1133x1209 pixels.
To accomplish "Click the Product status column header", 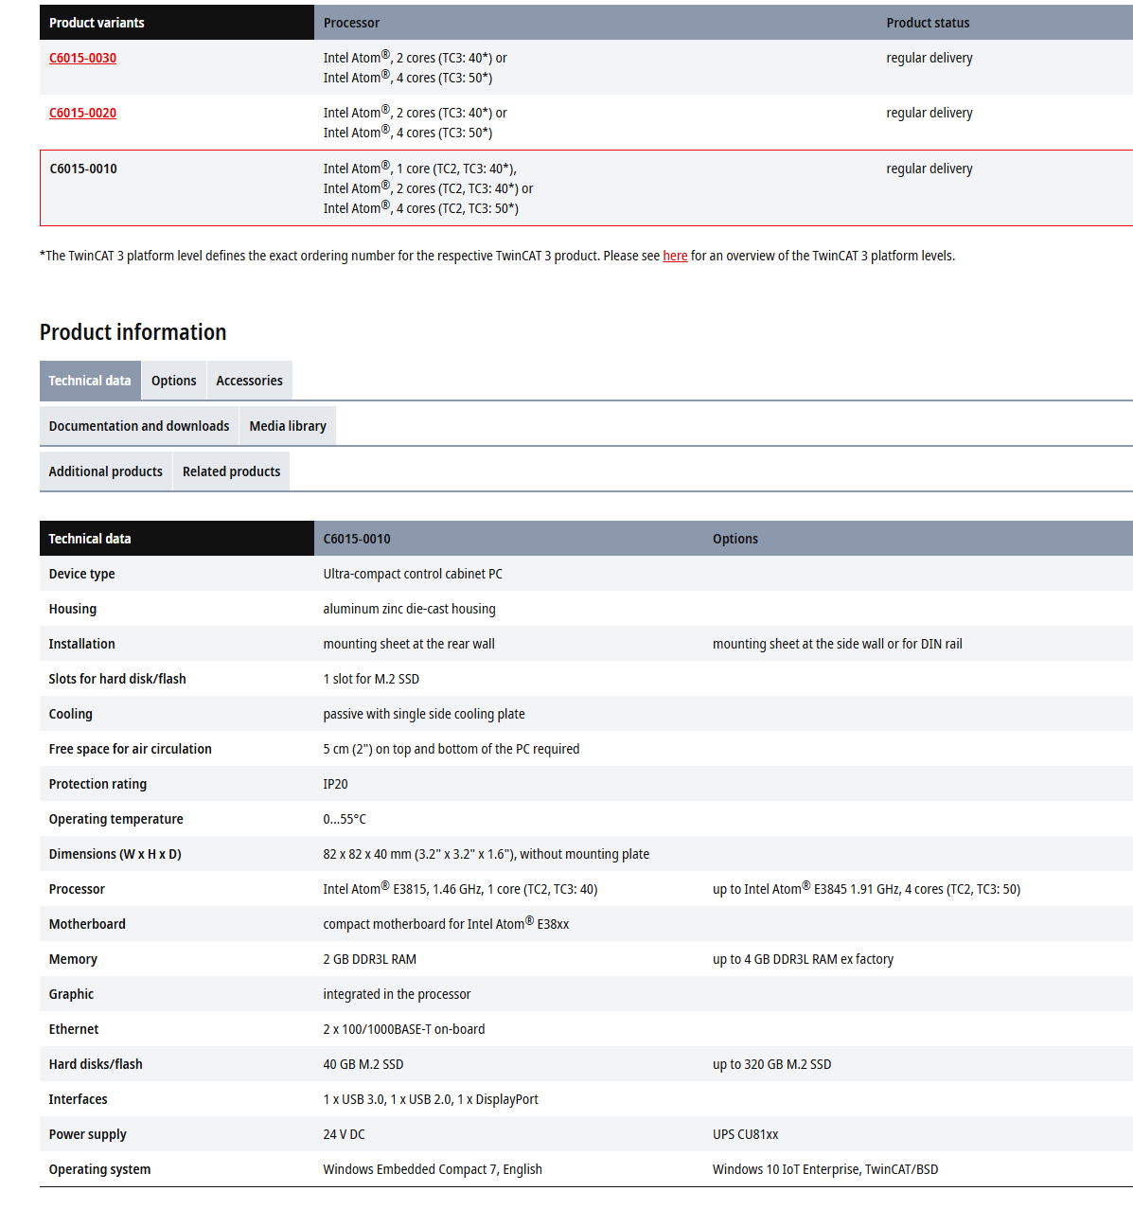I will [928, 23].
